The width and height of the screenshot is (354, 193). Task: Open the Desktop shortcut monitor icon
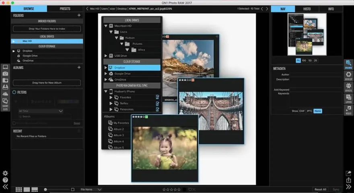pyautogui.click(x=5, y=67)
